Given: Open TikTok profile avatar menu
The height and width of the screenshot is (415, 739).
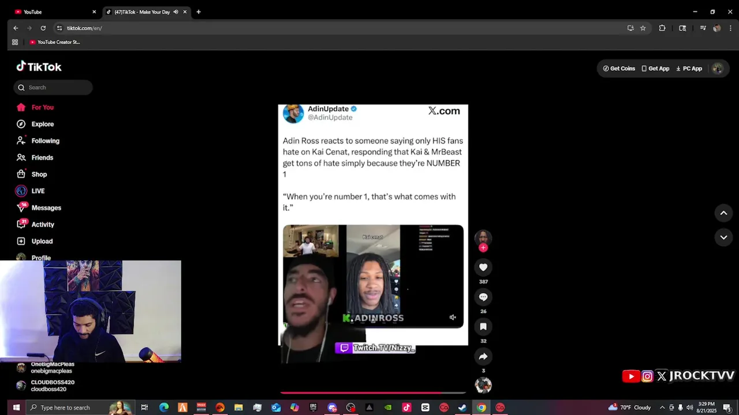Looking at the screenshot, I should coord(717,69).
